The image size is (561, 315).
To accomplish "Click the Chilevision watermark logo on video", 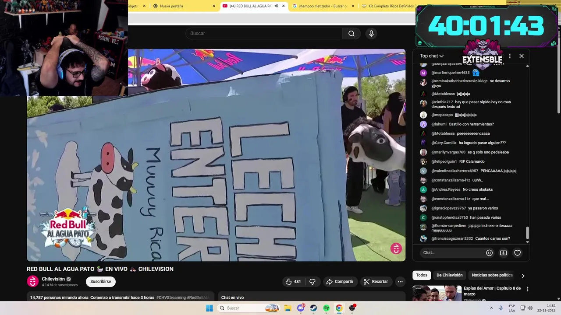I will (x=396, y=248).
